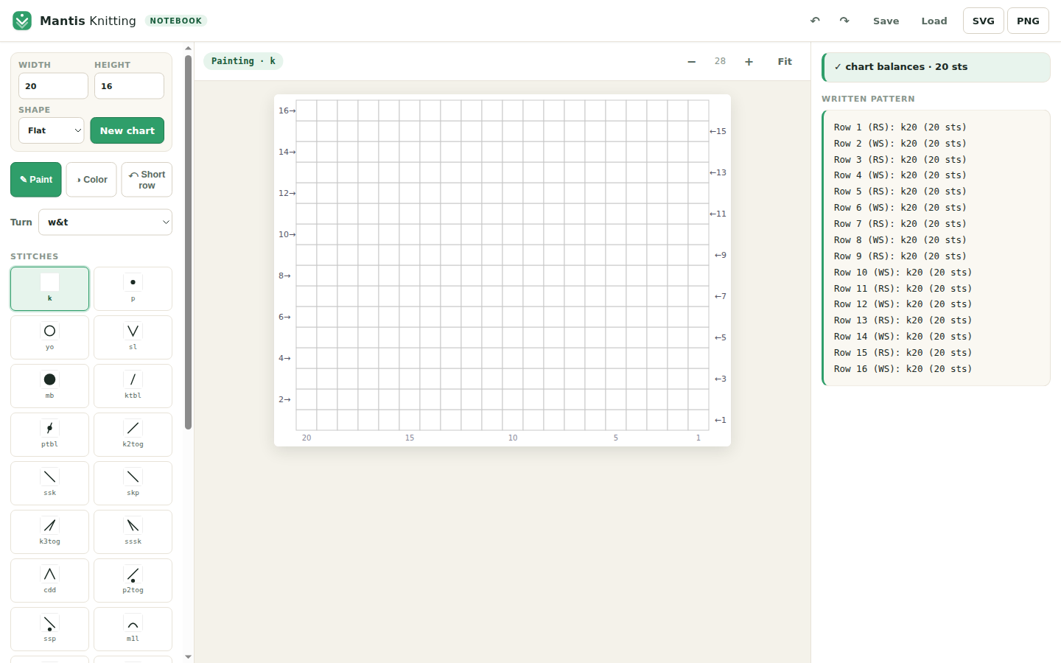This screenshot has width=1061, height=663.
Task: Fit the chart to view
Action: pyautogui.click(x=785, y=61)
